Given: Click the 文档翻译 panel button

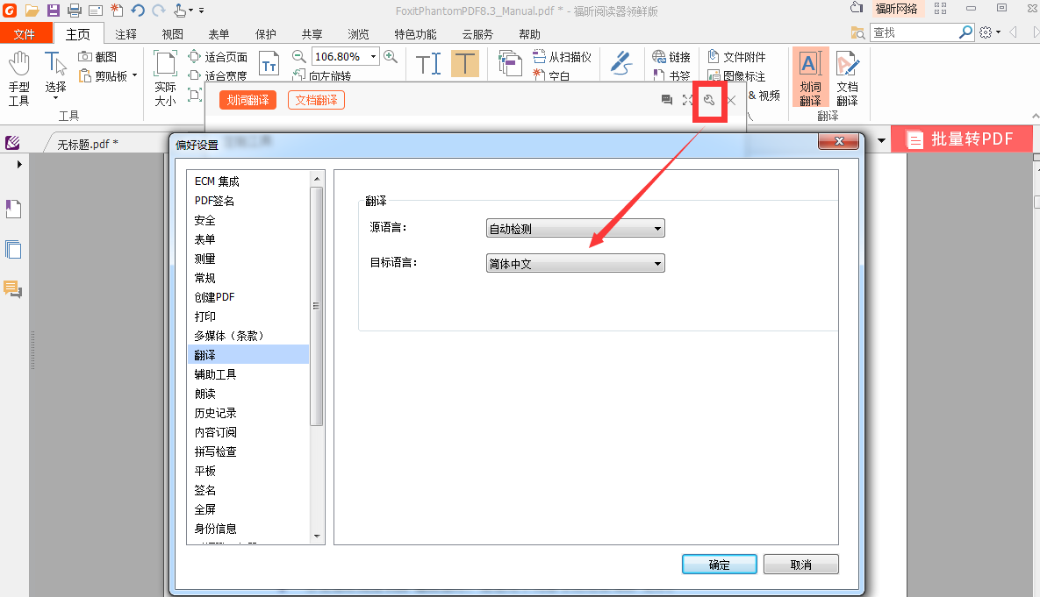Looking at the screenshot, I should (316, 100).
